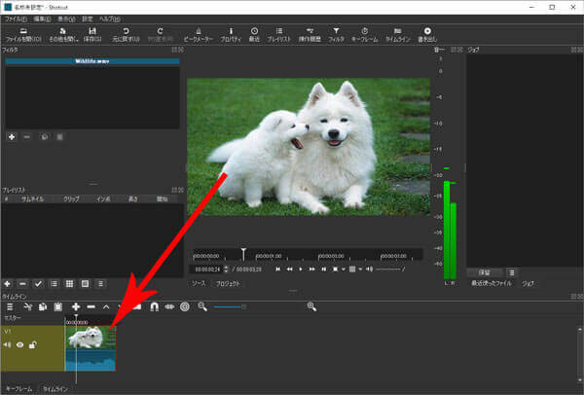
Task: Open the menu button beside 保留 in jobs
Action: pos(512,272)
